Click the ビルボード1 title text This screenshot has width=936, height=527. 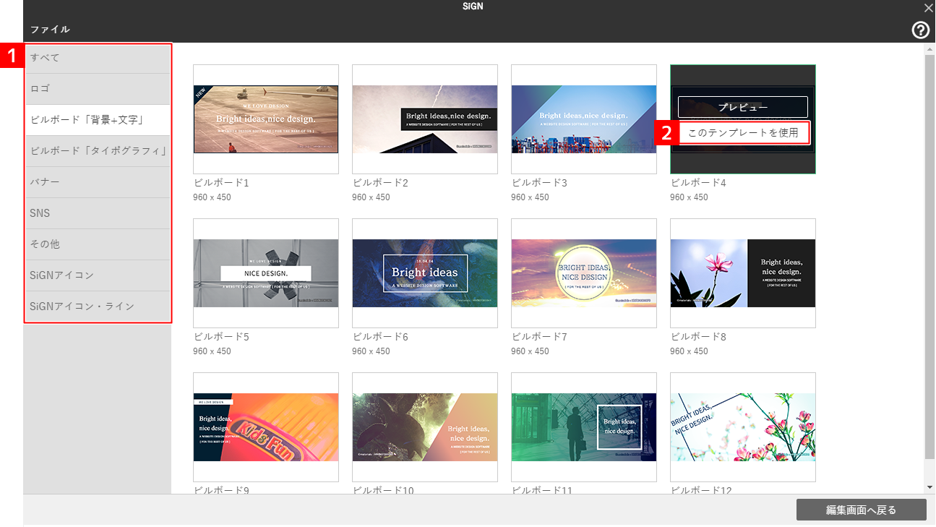(x=221, y=183)
